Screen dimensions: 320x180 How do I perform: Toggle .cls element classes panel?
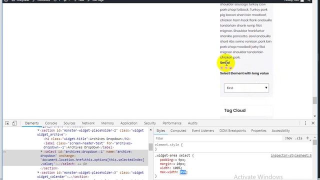coord(299,138)
